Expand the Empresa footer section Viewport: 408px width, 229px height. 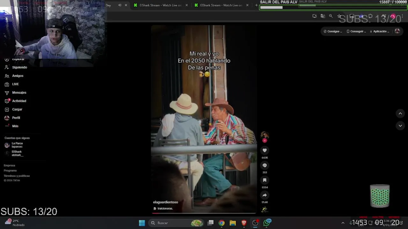(x=10, y=165)
